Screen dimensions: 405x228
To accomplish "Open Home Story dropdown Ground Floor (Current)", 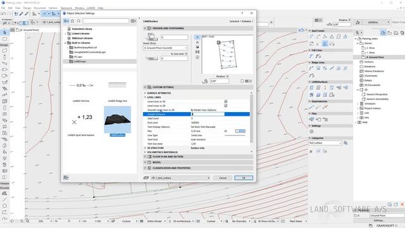I will point(165,48).
